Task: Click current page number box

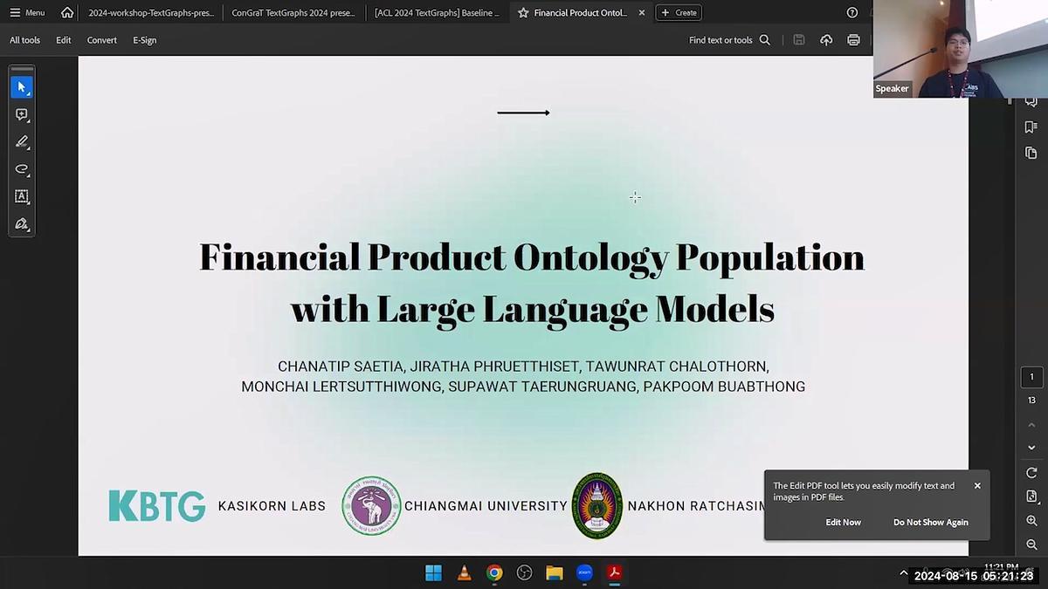Action: point(1031,377)
